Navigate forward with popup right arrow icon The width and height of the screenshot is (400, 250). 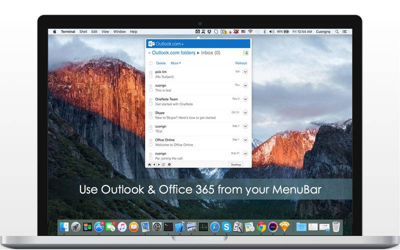[x=158, y=164]
